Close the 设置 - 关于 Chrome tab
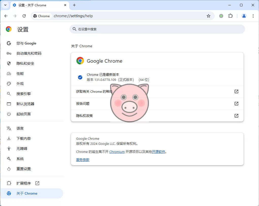Screen dimensions: 259x206 [x=65, y=5]
